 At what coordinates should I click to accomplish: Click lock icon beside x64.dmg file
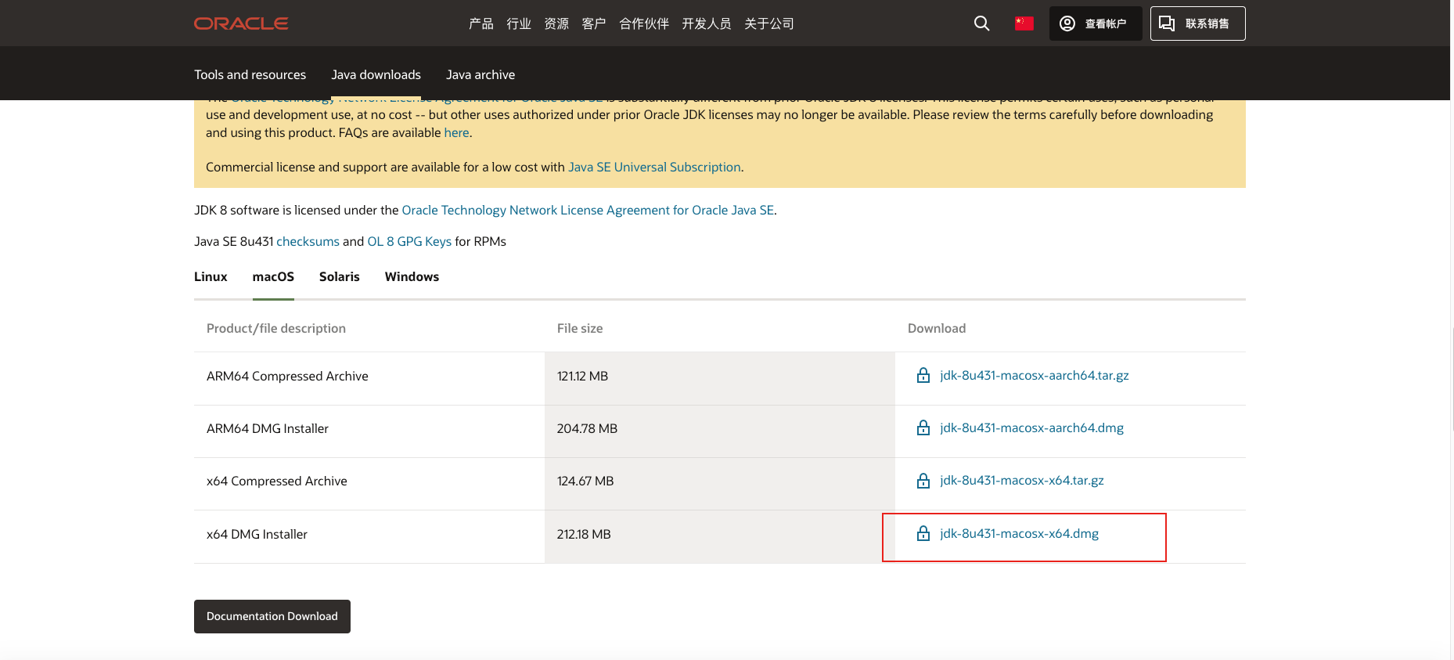click(923, 534)
